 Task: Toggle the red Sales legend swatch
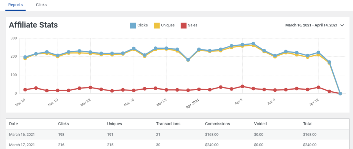(x=183, y=25)
